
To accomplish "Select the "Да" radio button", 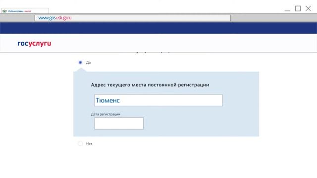I will 80,62.
